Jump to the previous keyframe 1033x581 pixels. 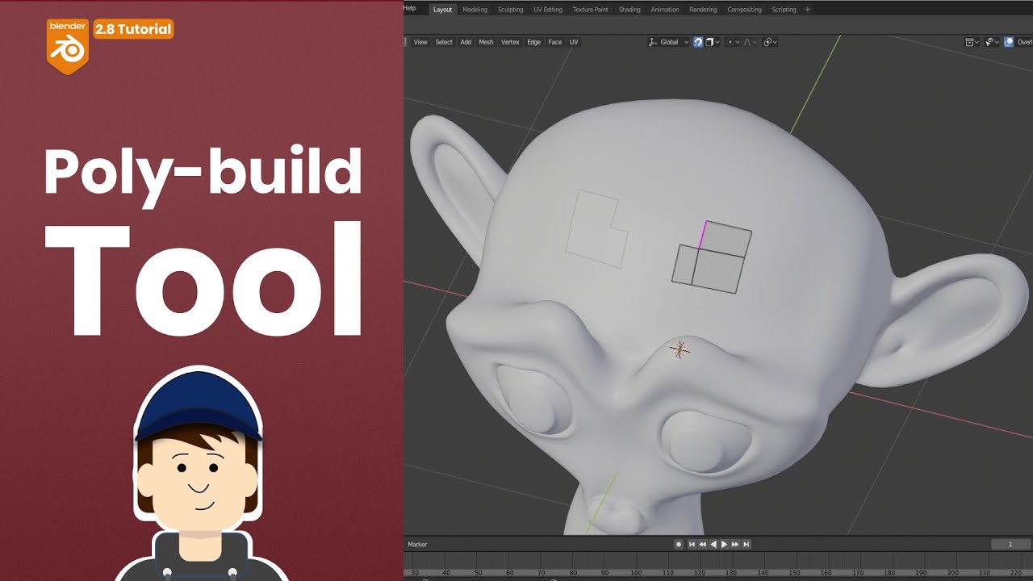(x=702, y=545)
